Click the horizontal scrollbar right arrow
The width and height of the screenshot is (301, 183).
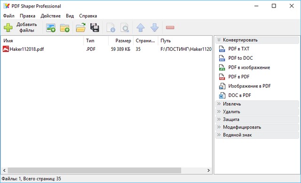[x=209, y=170]
